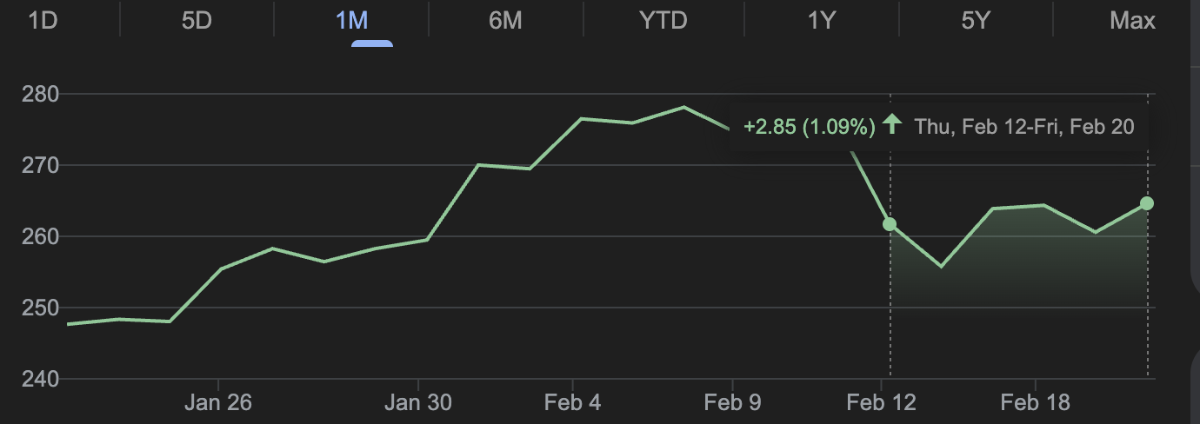Select the 5Y time range
The height and width of the screenshot is (424, 1200).
click(x=976, y=21)
